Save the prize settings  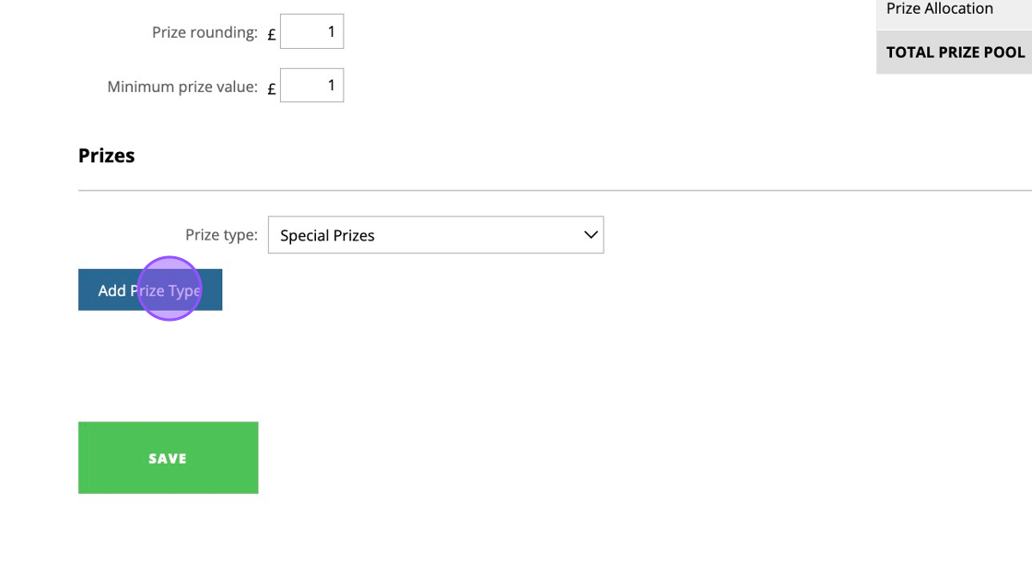[168, 458]
